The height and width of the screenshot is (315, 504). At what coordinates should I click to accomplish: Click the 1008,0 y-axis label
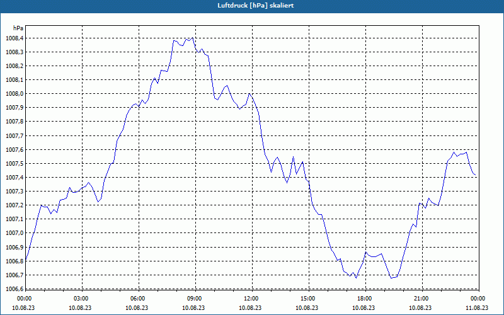pos(14,94)
